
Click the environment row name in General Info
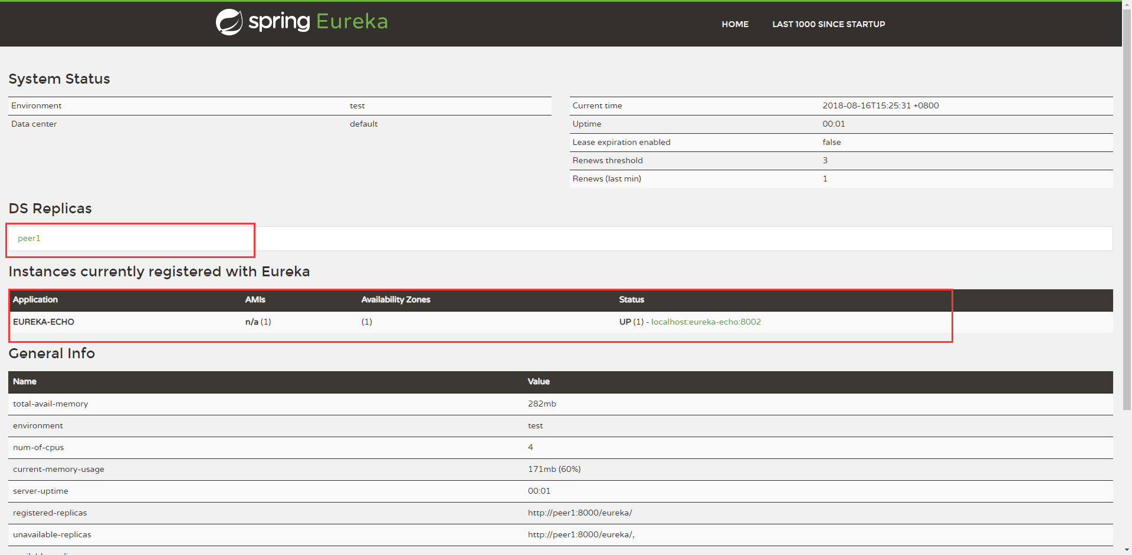38,425
